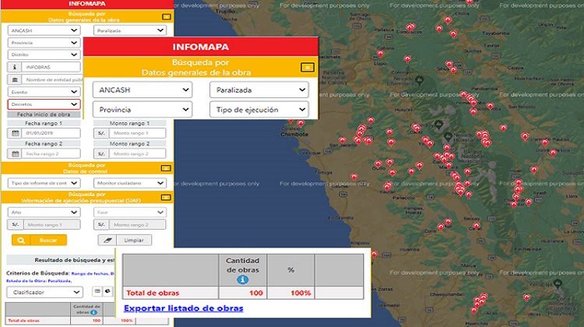
Task: Open the Decretos dropdown
Action: [44, 104]
